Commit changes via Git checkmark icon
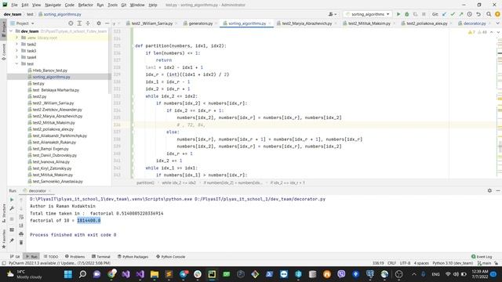The height and width of the screenshot is (282, 502). [x=453, y=14]
